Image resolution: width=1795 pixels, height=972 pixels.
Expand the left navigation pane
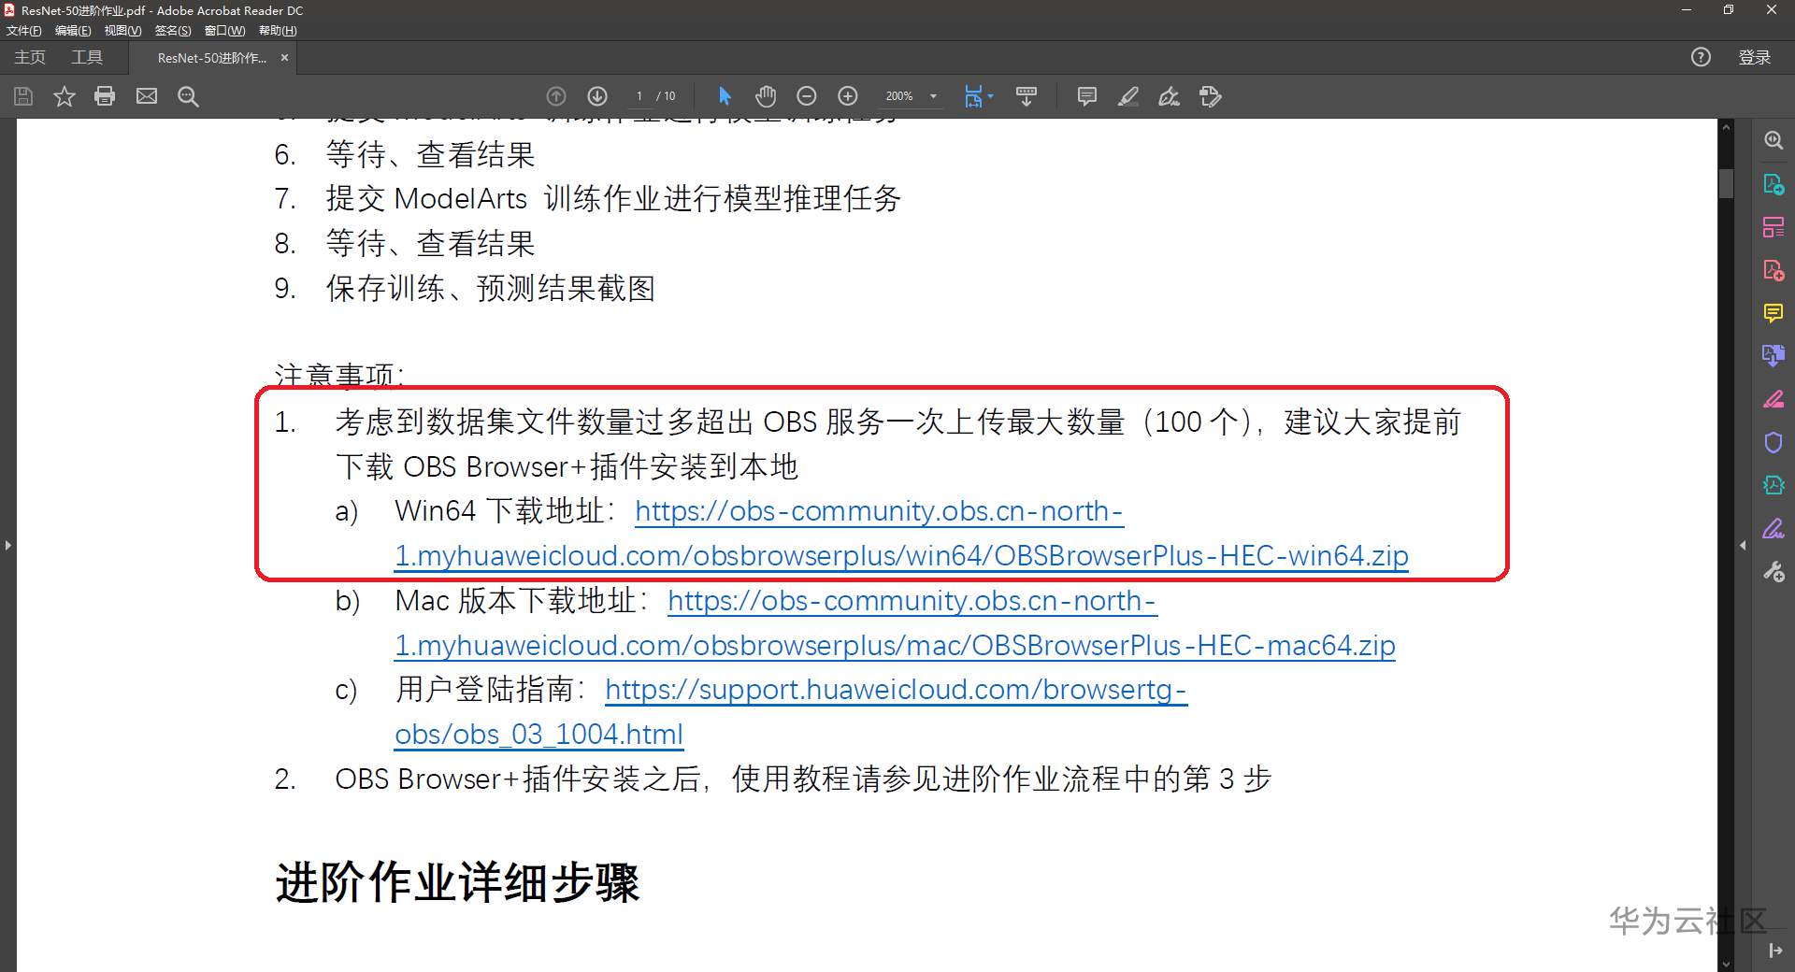tap(7, 545)
